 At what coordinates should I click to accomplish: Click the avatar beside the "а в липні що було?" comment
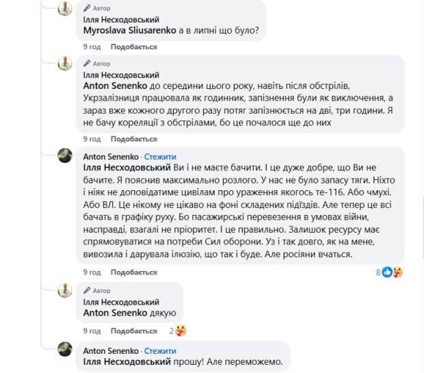(x=64, y=9)
